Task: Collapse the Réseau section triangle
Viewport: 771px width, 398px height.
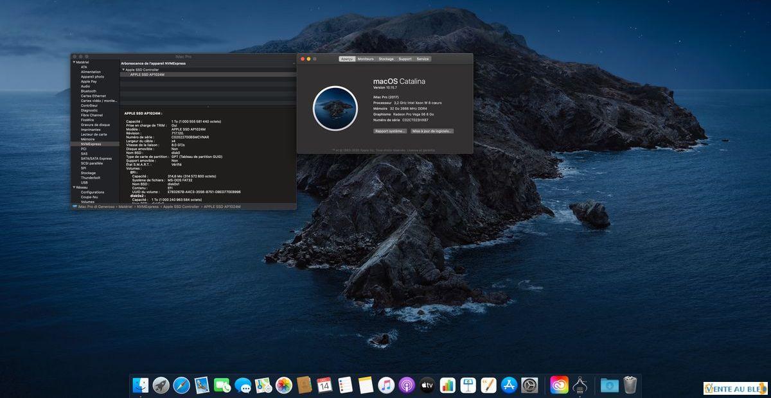Action: pyautogui.click(x=74, y=187)
